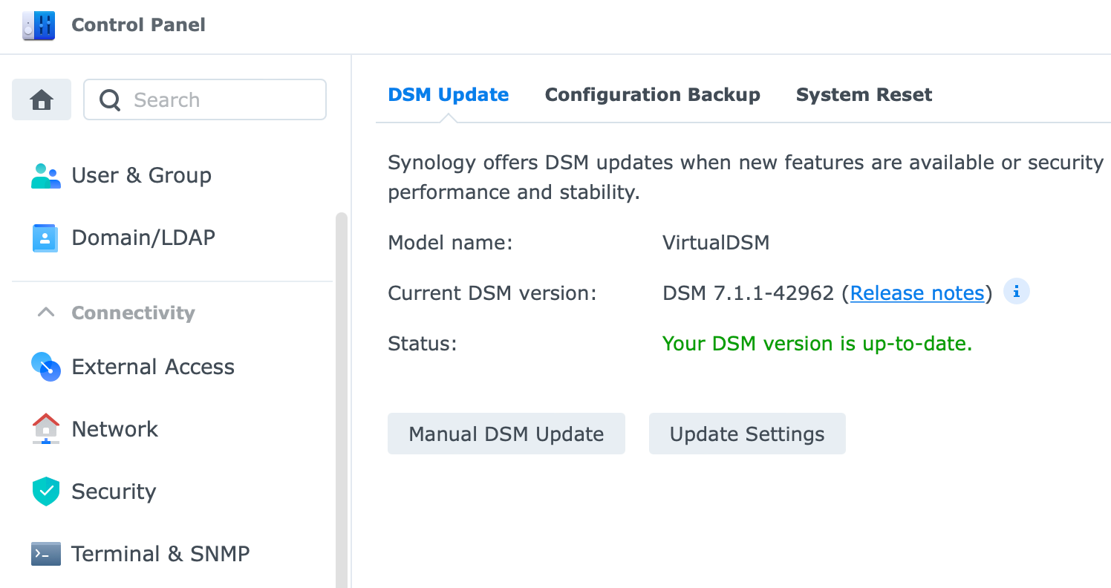
Task: Click the External Access icon
Action: tap(45, 367)
